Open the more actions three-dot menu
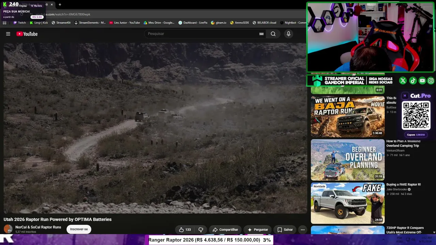Image resolution: width=436 pixels, height=245 pixels. point(302,230)
